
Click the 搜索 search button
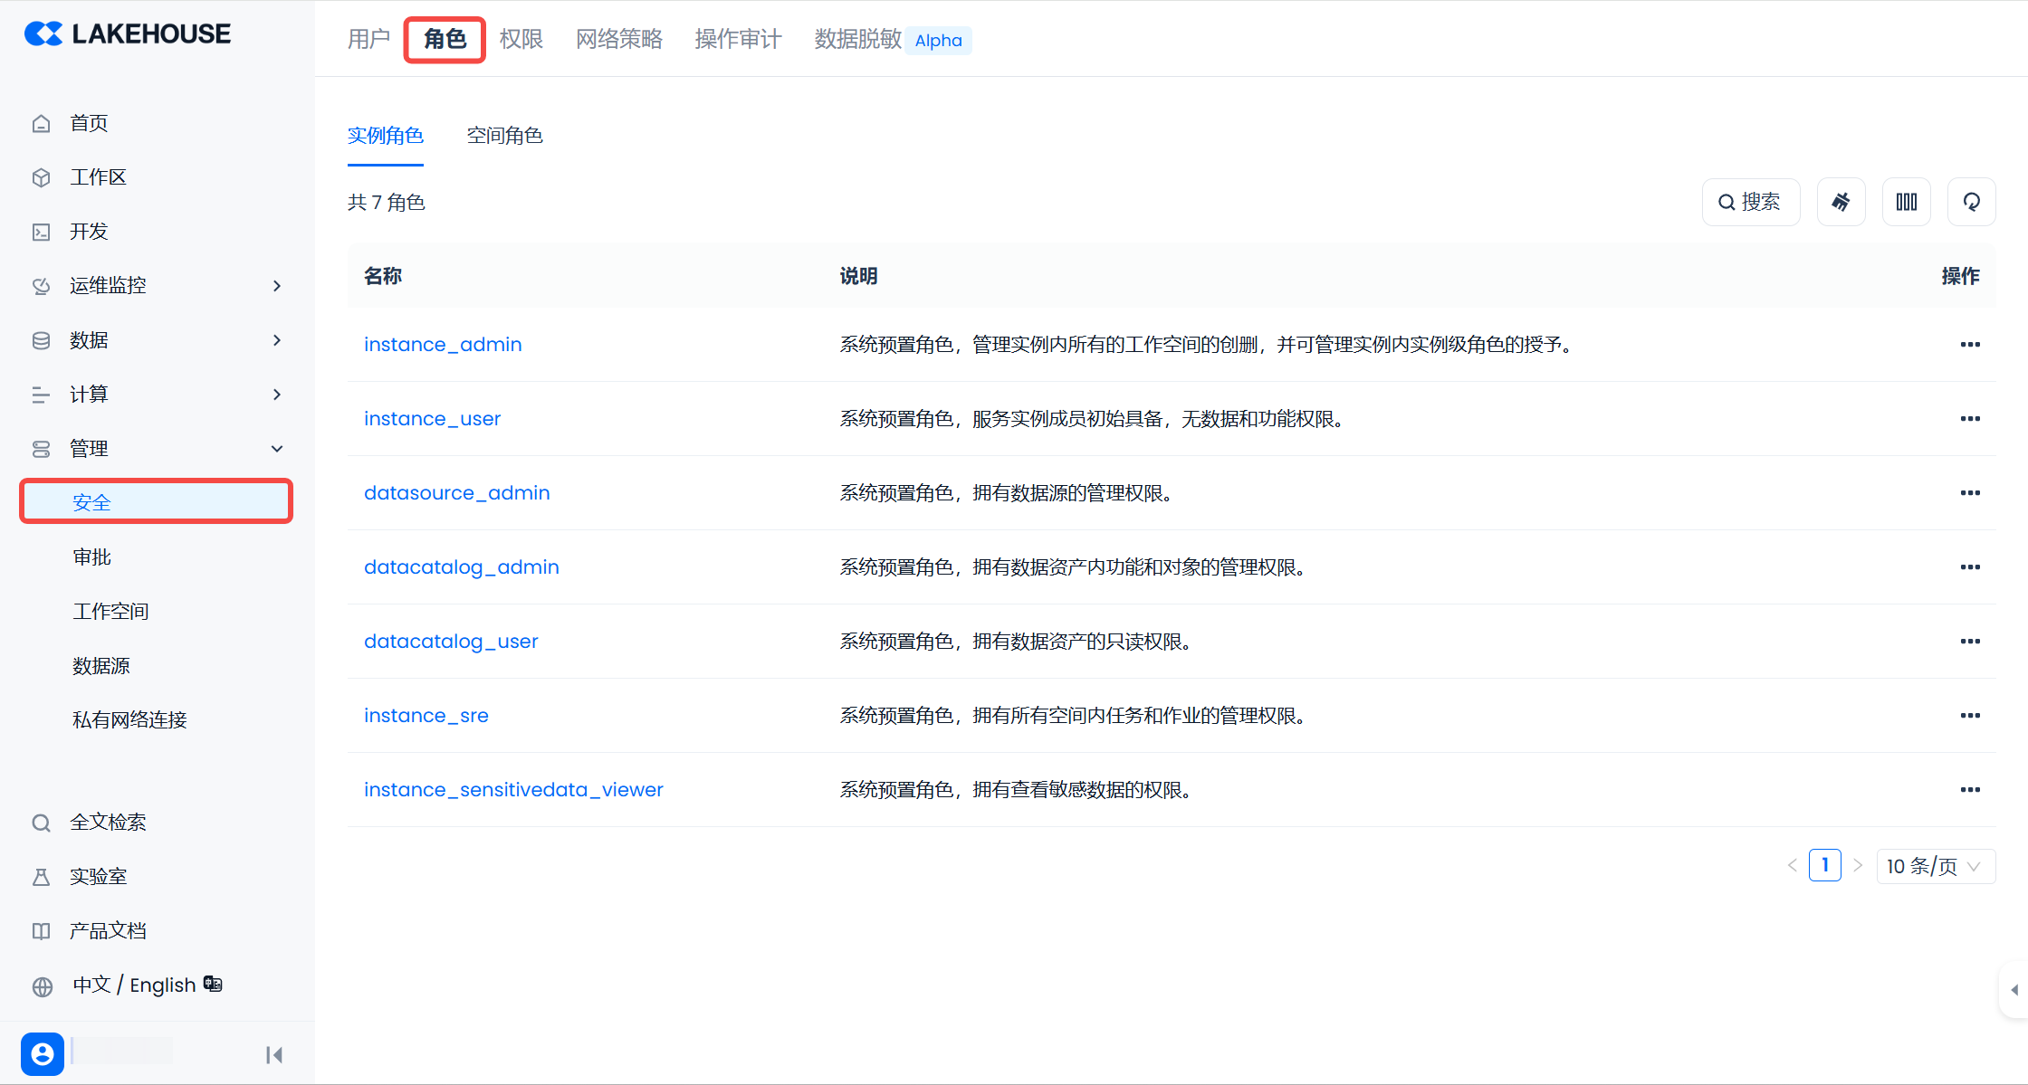[1750, 202]
